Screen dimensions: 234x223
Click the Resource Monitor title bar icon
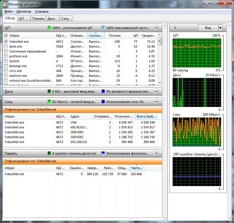[5, 4]
